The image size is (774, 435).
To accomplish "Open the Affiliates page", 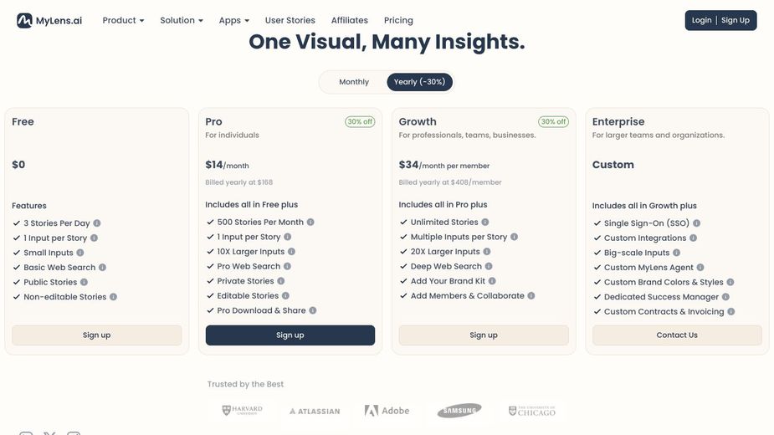I will click(x=350, y=20).
